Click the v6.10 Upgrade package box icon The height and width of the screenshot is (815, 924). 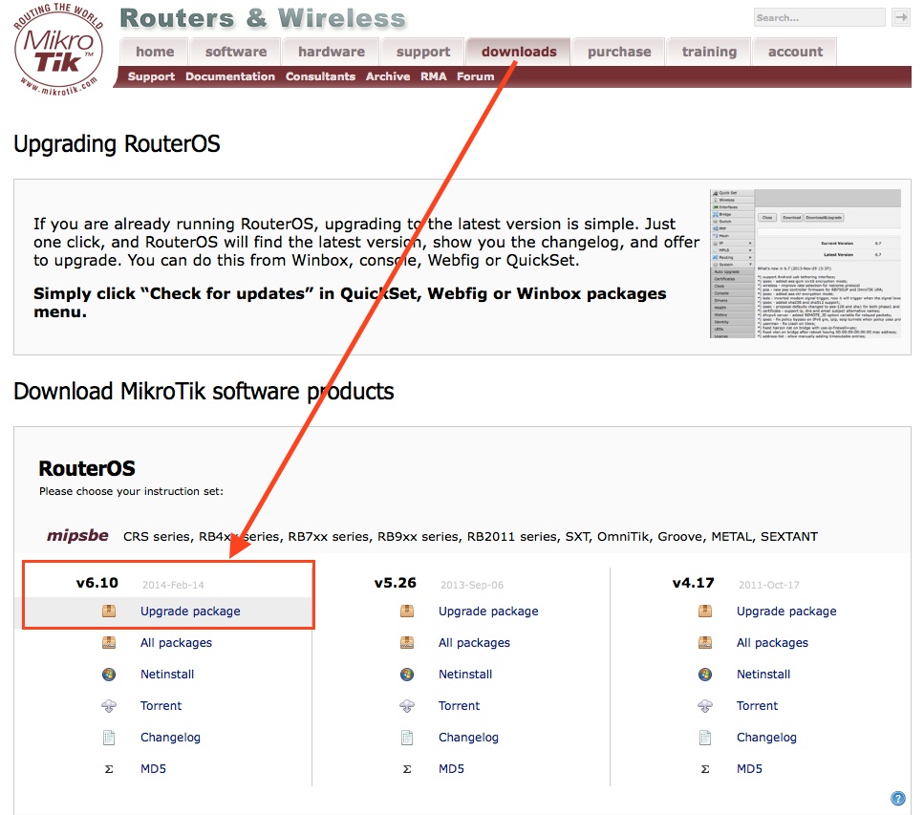[x=109, y=611]
